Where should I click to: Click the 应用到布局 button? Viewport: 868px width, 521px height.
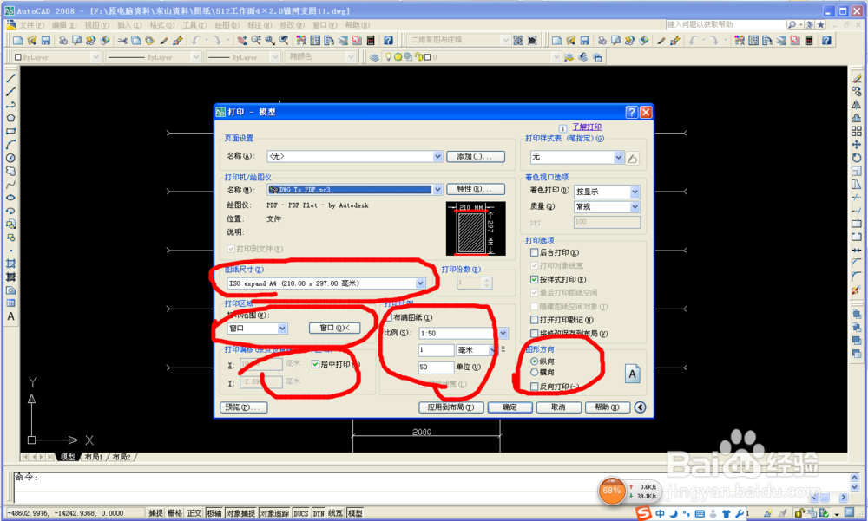click(450, 407)
